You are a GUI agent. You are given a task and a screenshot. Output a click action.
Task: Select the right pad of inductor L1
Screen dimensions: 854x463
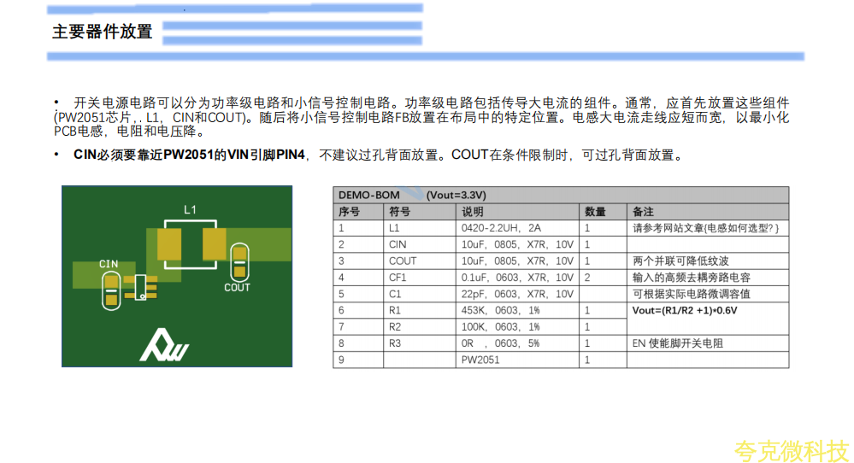[x=212, y=243]
